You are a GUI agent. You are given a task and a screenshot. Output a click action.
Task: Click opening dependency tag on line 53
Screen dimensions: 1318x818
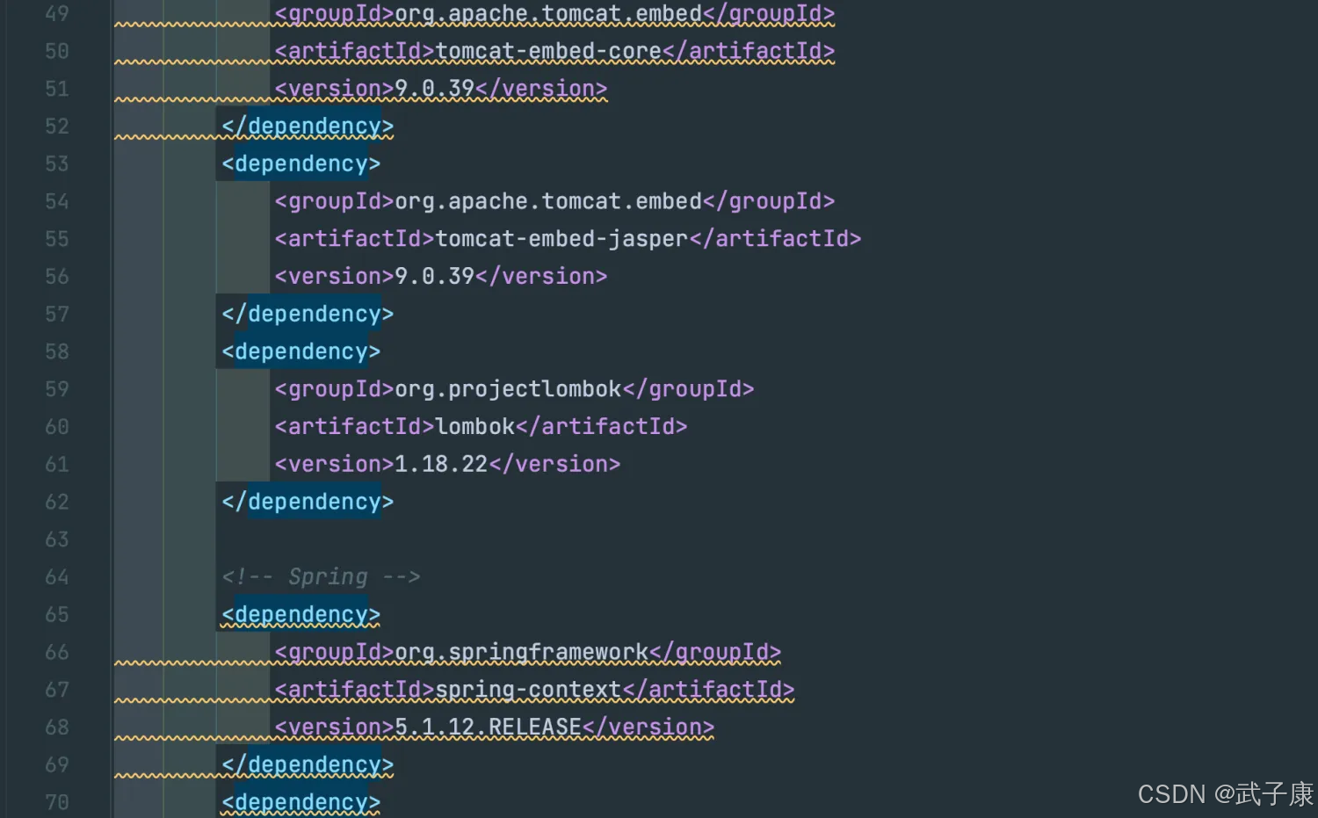click(x=301, y=164)
